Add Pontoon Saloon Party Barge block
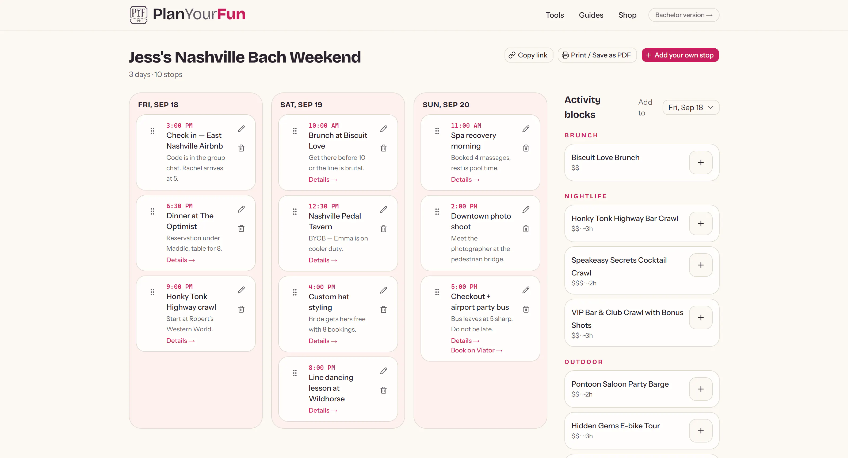This screenshot has height=458, width=848. click(x=701, y=389)
